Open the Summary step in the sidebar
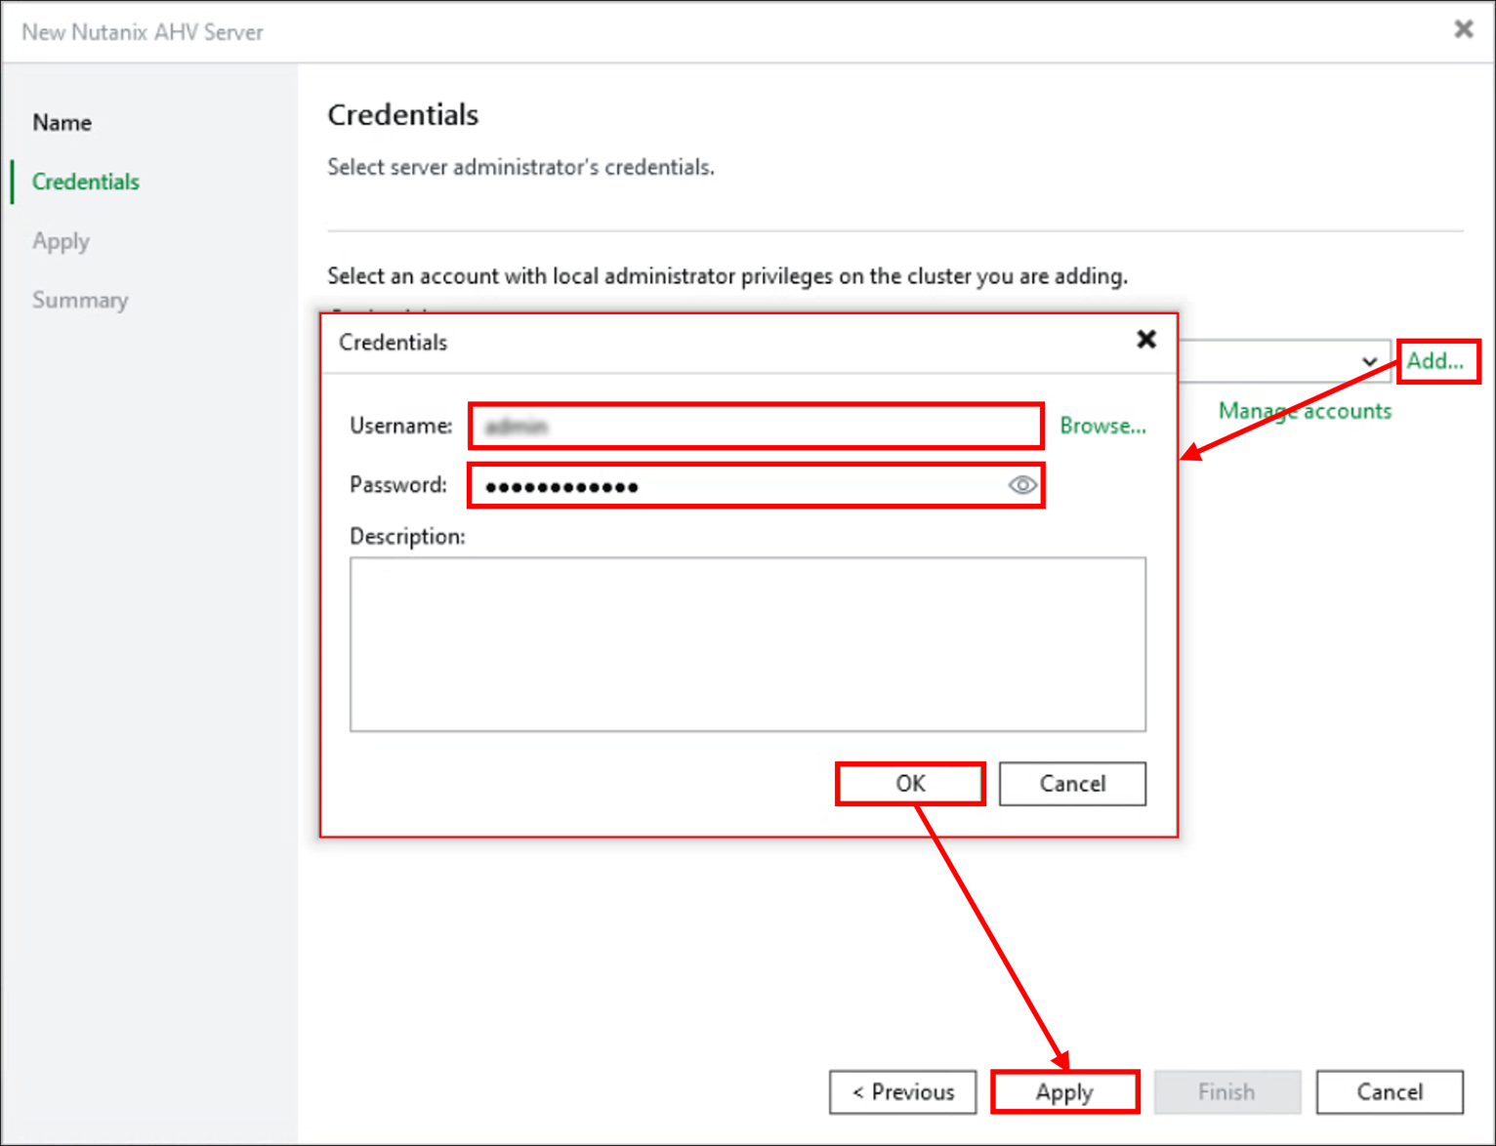This screenshot has width=1496, height=1146. point(80,300)
